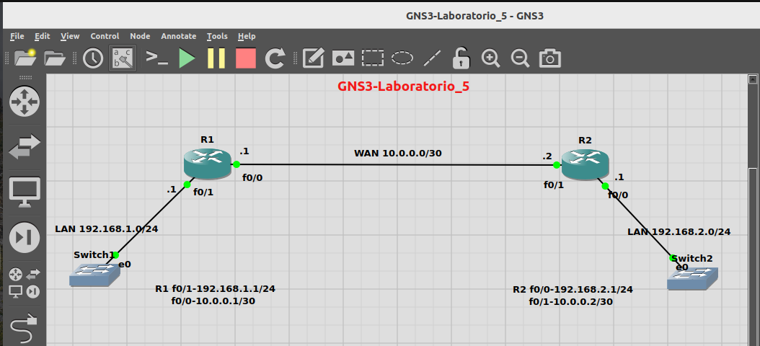This screenshot has width=760, height=346.
Task: Click the vertical scrollbar up arrow
Action: point(752,79)
